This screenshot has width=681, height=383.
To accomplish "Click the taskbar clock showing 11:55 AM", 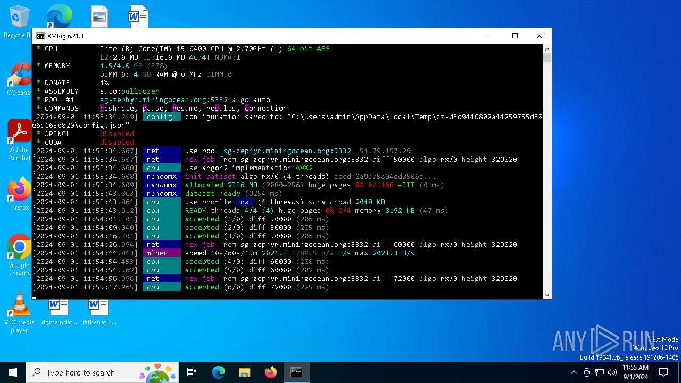I will point(635,372).
